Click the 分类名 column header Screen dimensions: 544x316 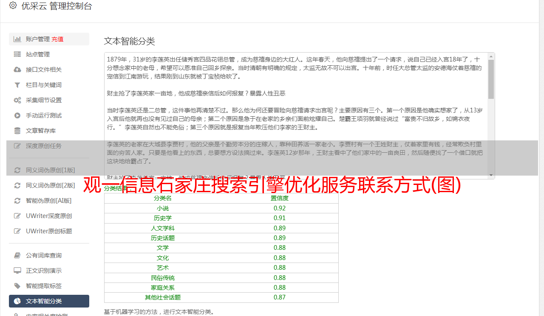click(x=163, y=198)
